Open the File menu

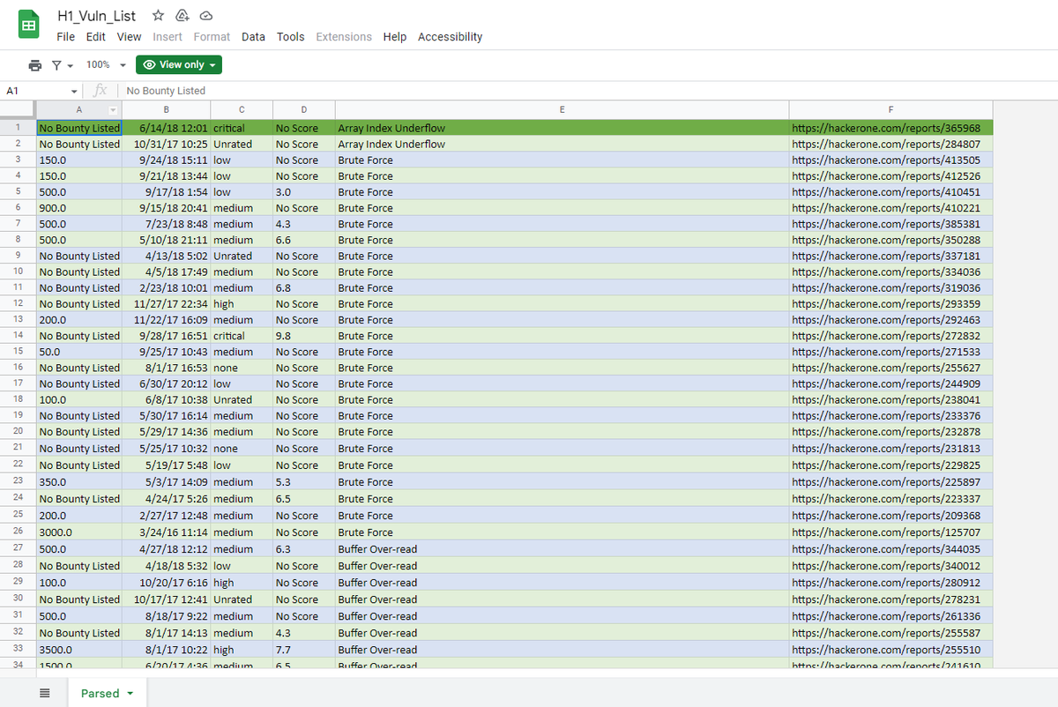click(65, 37)
